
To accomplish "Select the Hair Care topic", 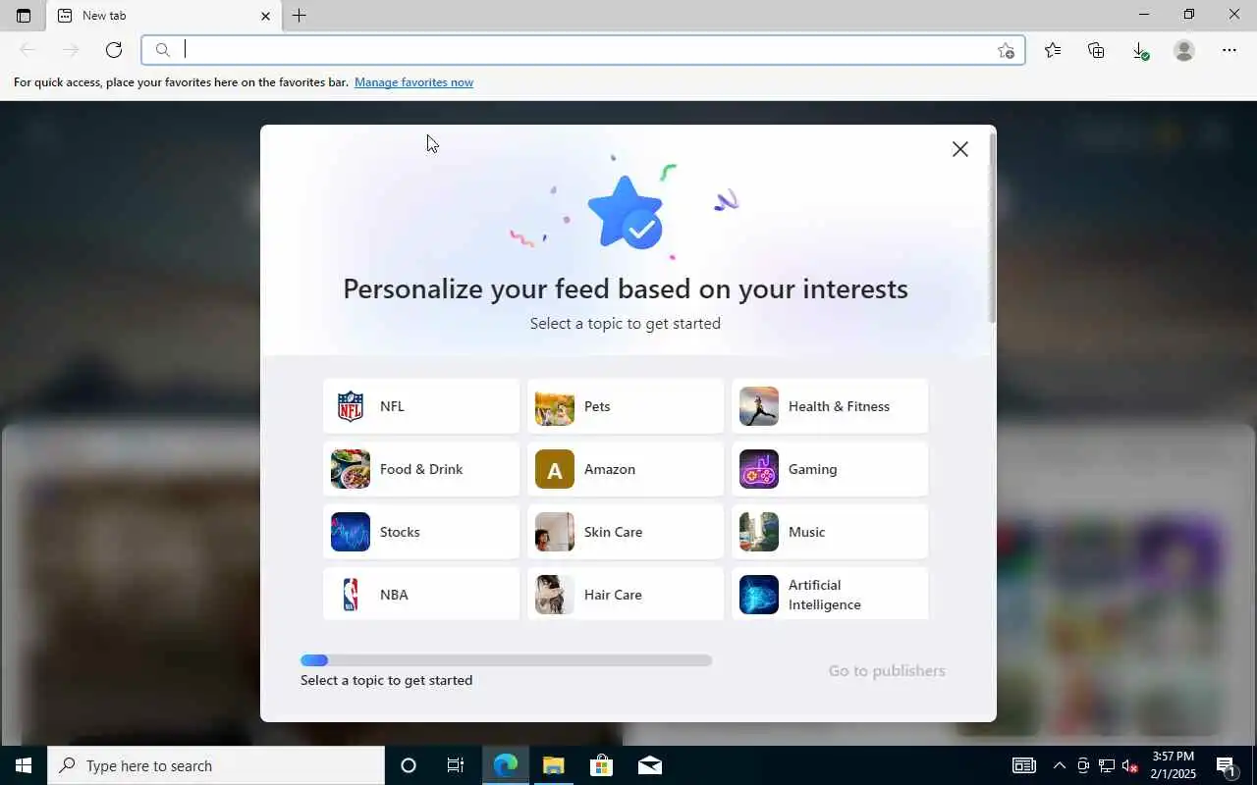I will pyautogui.click(x=626, y=594).
